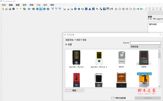
Task: Click the device list scrollbar down arrow
Action: (x=159, y=86)
